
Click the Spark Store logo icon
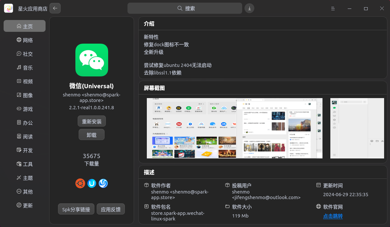[x=9, y=9]
